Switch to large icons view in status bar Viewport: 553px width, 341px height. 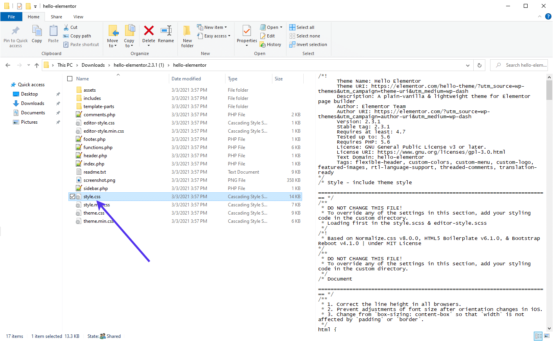click(x=546, y=336)
